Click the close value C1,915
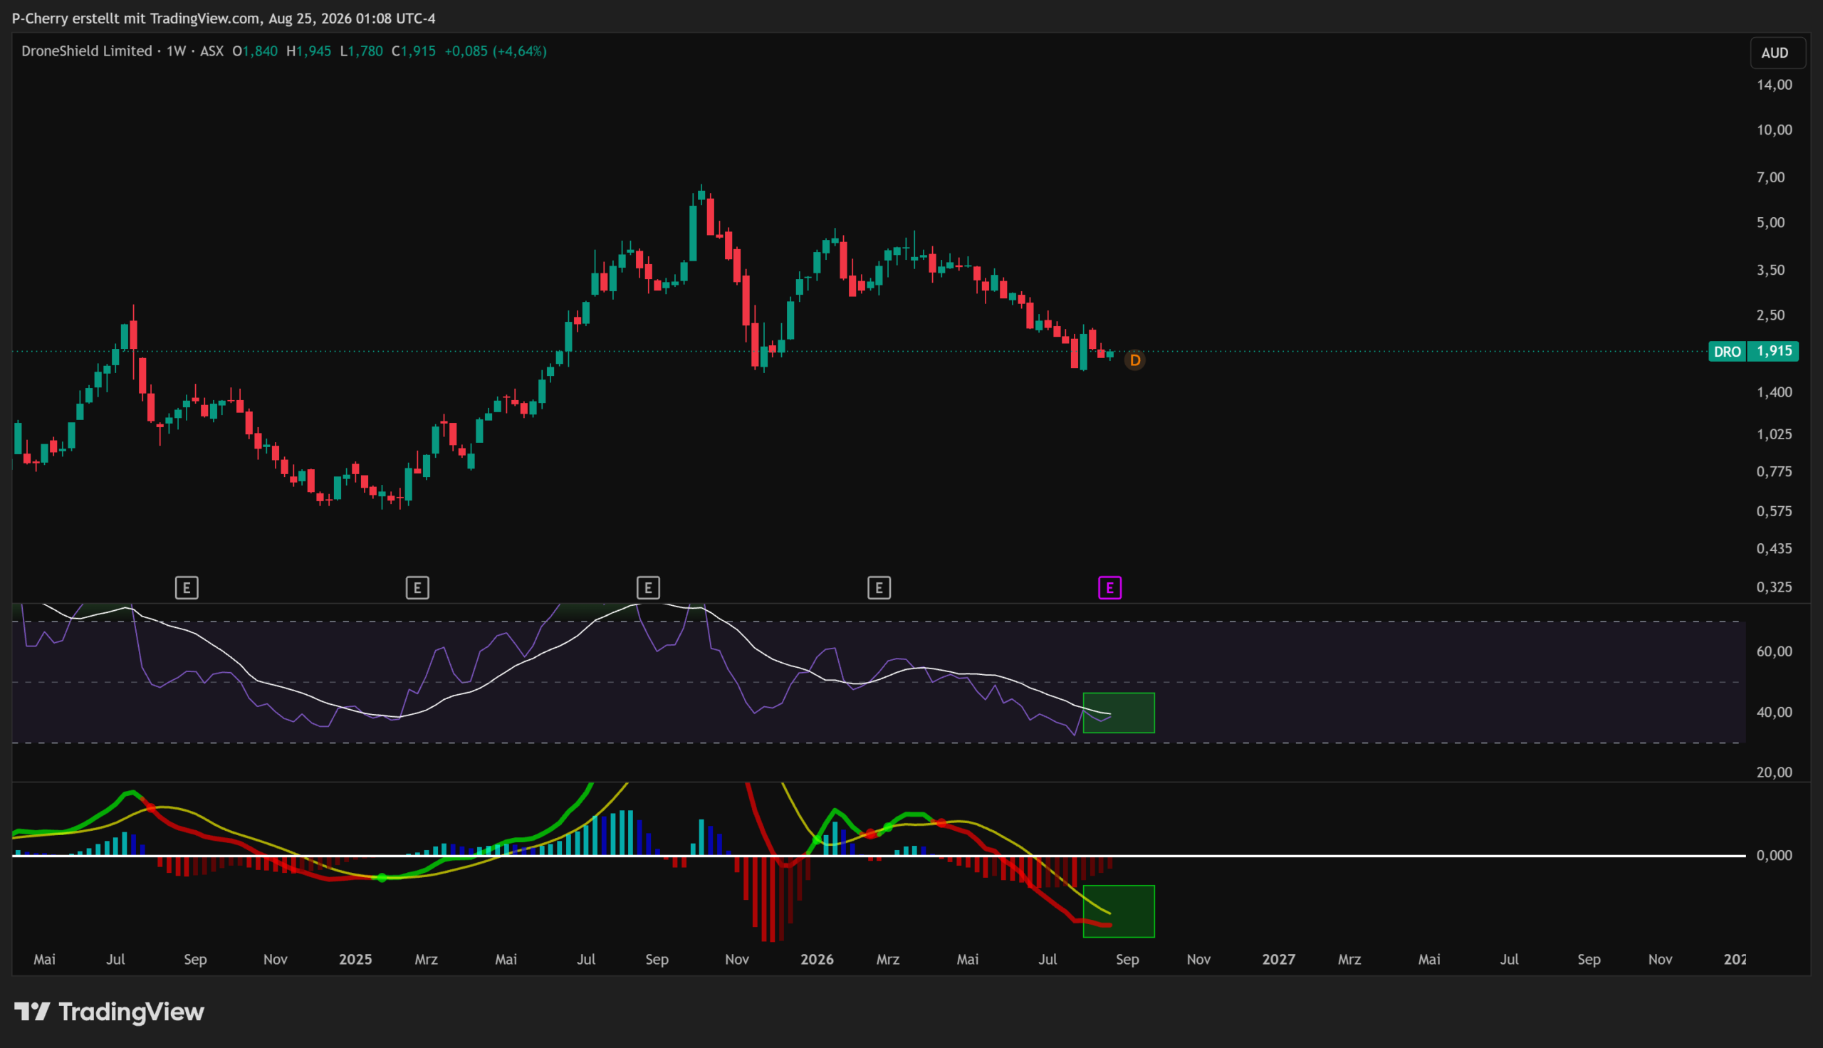Viewport: 1823px width, 1048px height. pyautogui.click(x=414, y=51)
